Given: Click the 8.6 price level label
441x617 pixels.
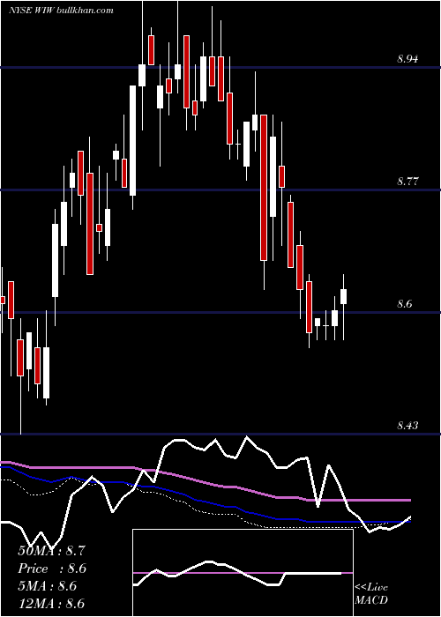Looking at the screenshot, I should click(405, 304).
